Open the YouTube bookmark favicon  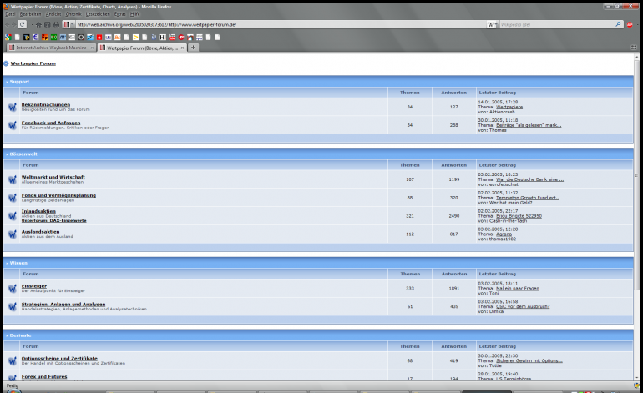tap(172, 38)
